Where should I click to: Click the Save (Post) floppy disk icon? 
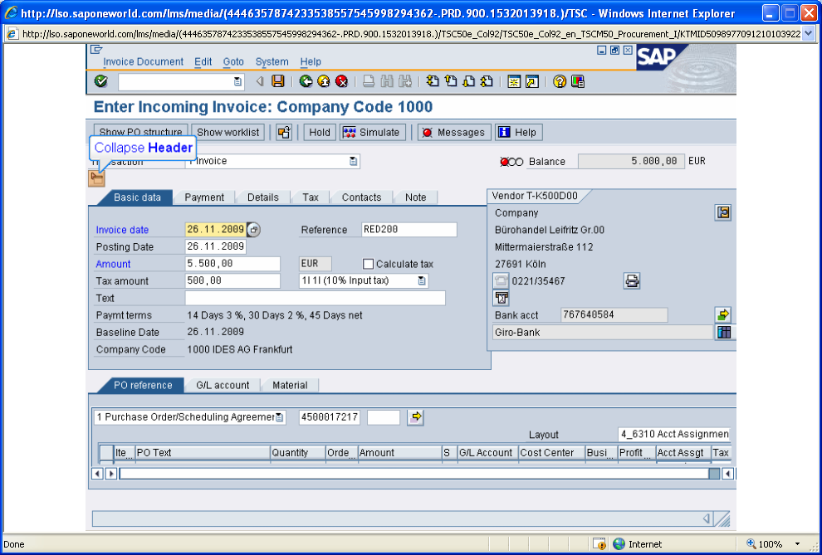(x=278, y=81)
